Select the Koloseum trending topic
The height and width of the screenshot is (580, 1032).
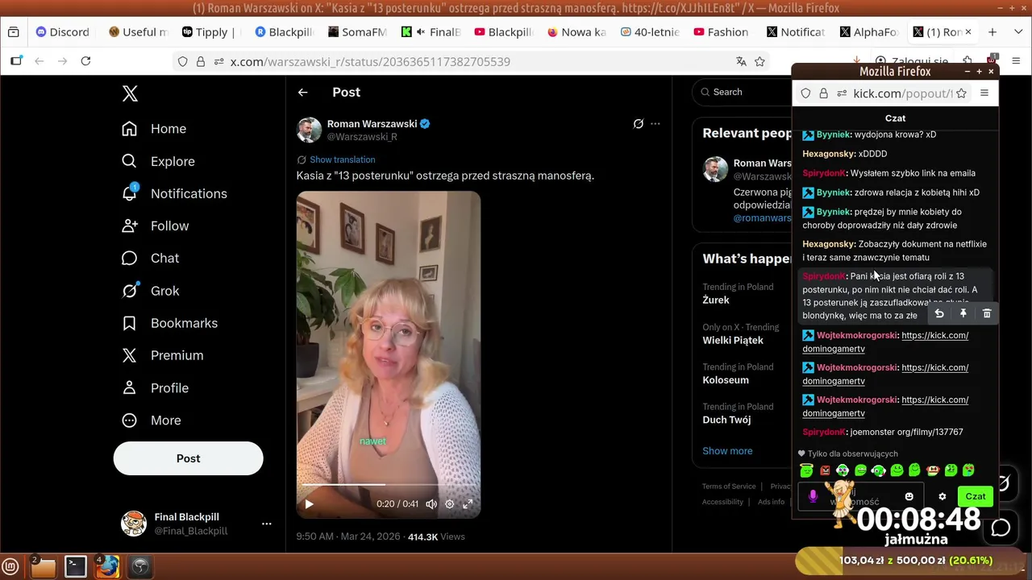click(x=726, y=380)
